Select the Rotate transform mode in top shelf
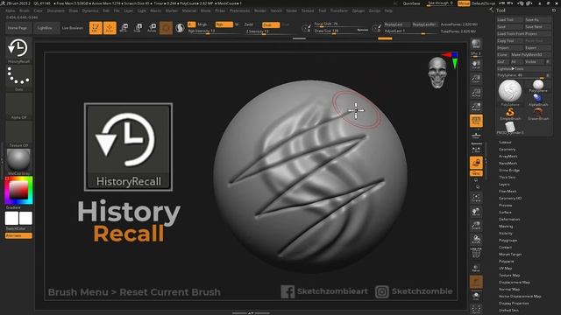The width and height of the screenshot is (561, 315). [152, 28]
